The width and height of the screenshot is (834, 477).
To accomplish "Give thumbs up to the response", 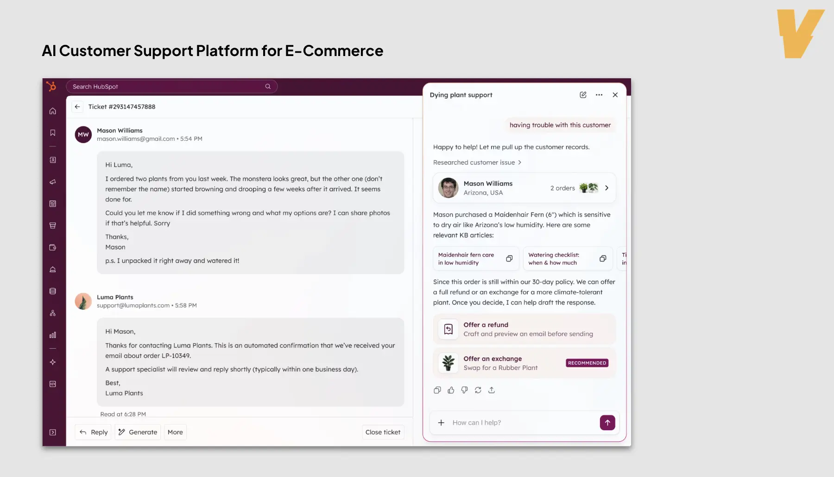I will pos(451,390).
